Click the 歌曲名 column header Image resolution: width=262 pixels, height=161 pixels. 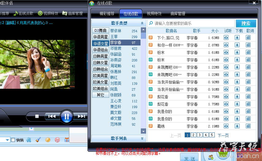coord(171,31)
